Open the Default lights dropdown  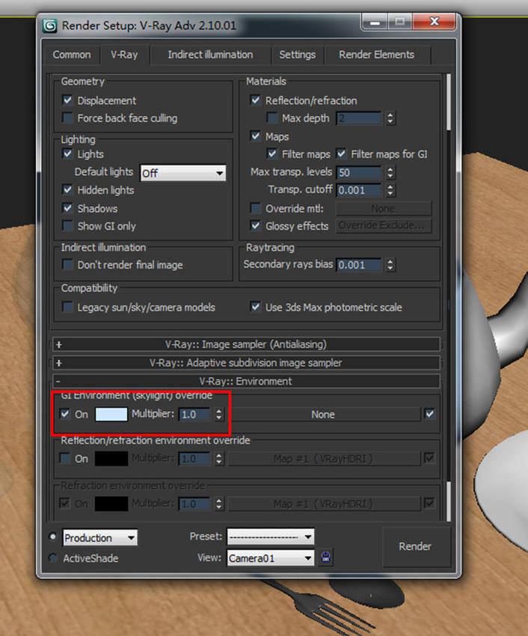click(183, 173)
